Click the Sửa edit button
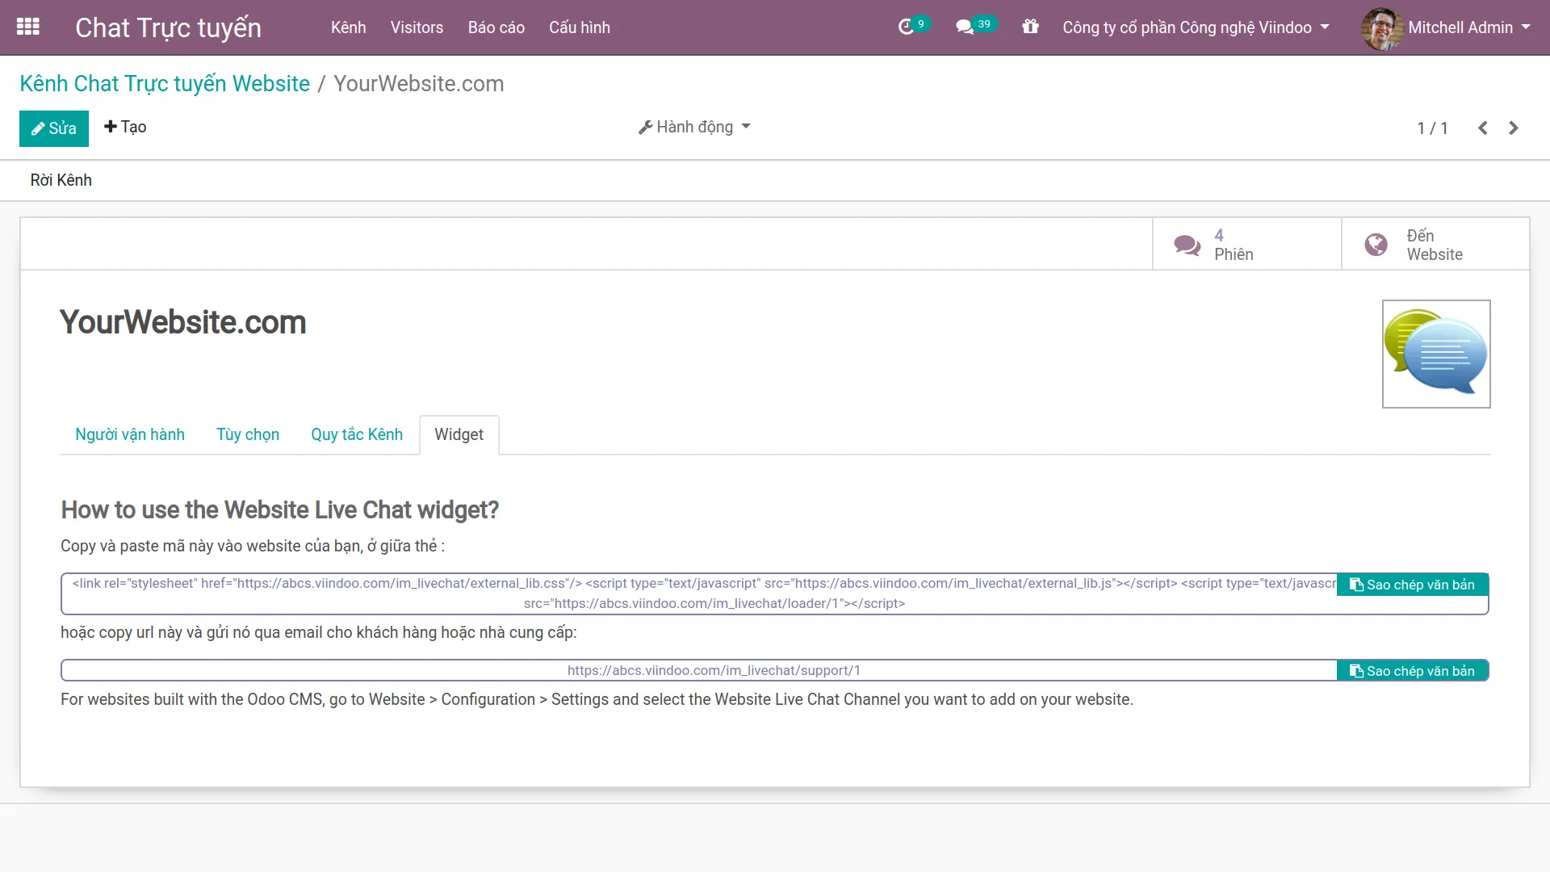This screenshot has width=1550, height=872. point(54,128)
